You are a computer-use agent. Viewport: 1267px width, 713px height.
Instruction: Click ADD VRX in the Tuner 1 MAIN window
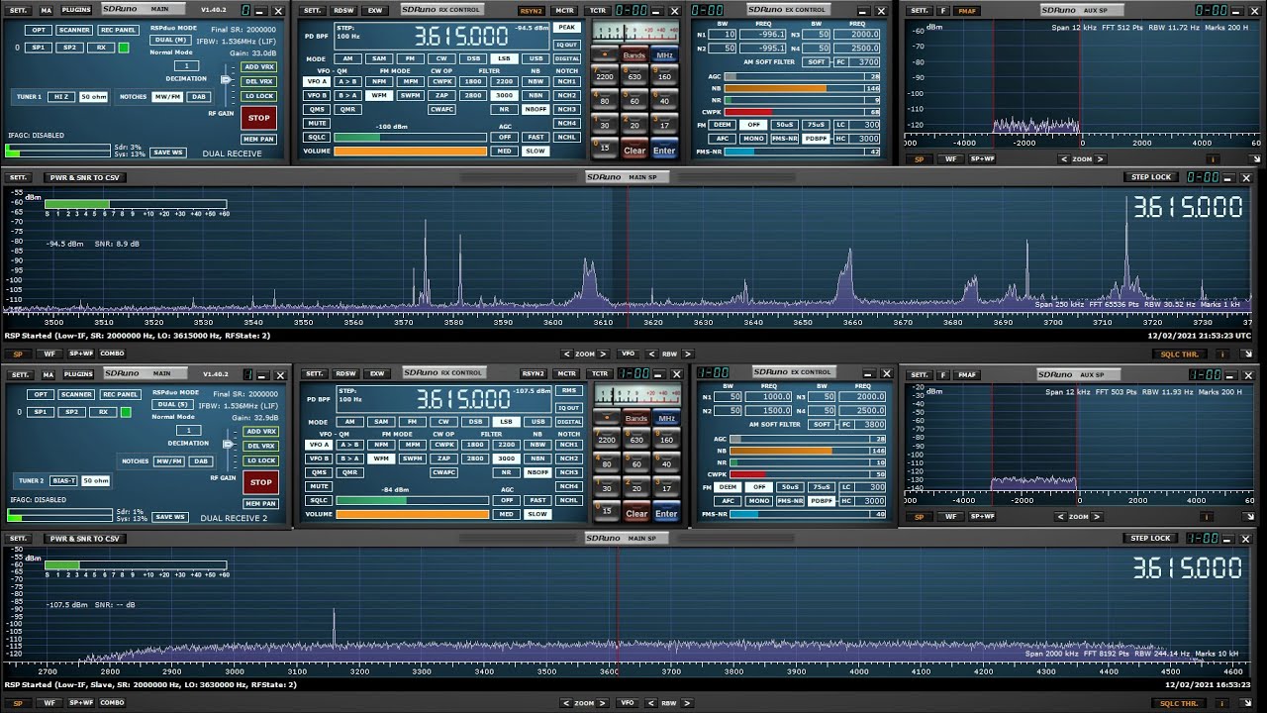tap(259, 66)
